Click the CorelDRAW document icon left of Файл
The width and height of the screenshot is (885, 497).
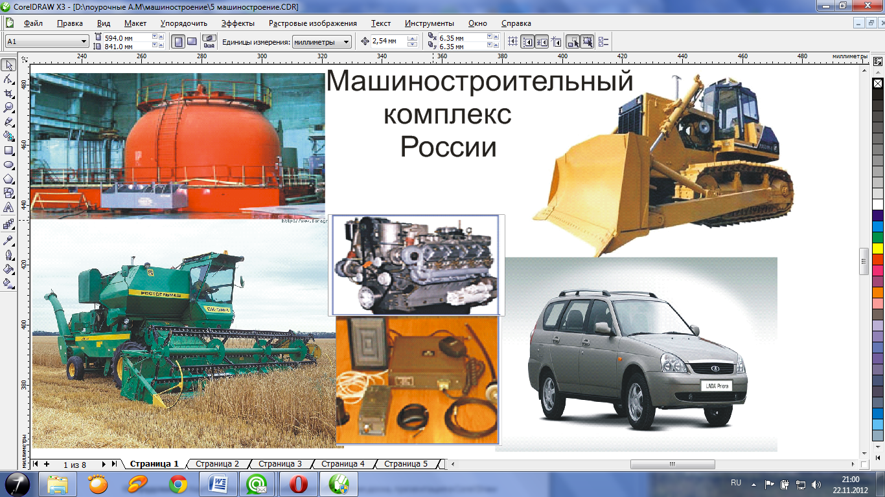[10, 23]
